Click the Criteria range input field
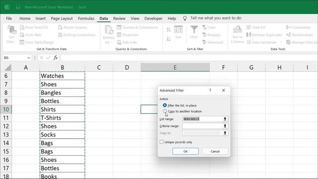The height and width of the screenshot is (179, 318). point(202,126)
